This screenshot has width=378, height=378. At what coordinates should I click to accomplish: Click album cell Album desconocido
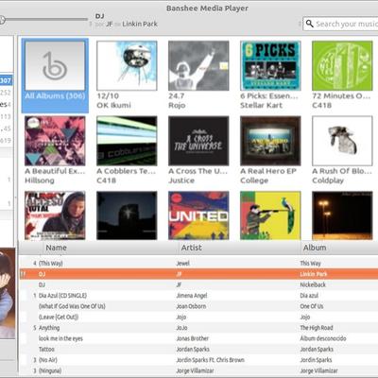pos(323,338)
